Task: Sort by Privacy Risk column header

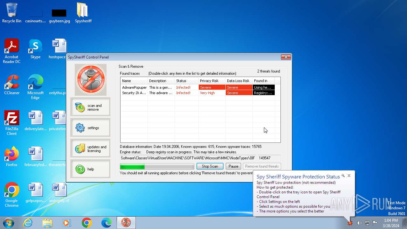Action: (212, 81)
